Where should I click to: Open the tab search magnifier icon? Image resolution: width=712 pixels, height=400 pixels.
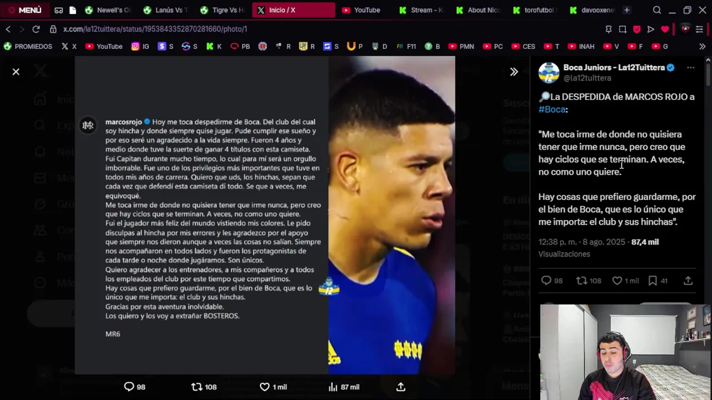[657, 10]
